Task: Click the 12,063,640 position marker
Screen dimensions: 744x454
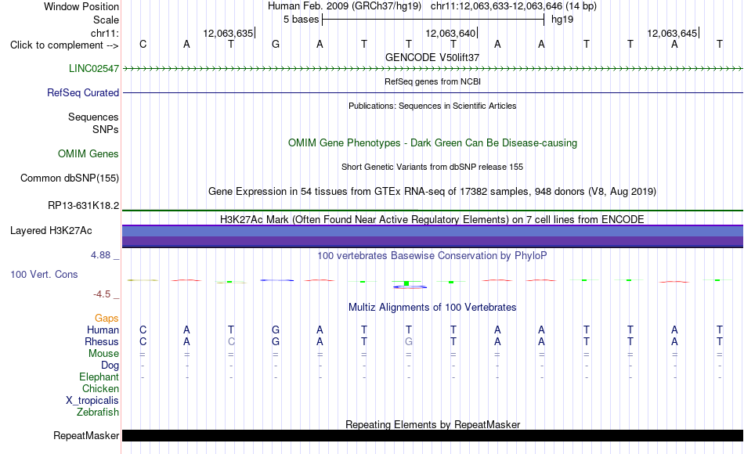Action: point(451,33)
